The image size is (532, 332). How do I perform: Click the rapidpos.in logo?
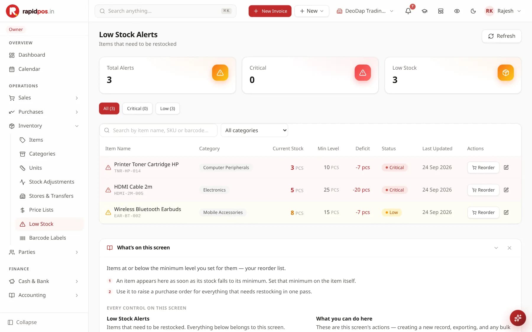(x=30, y=11)
